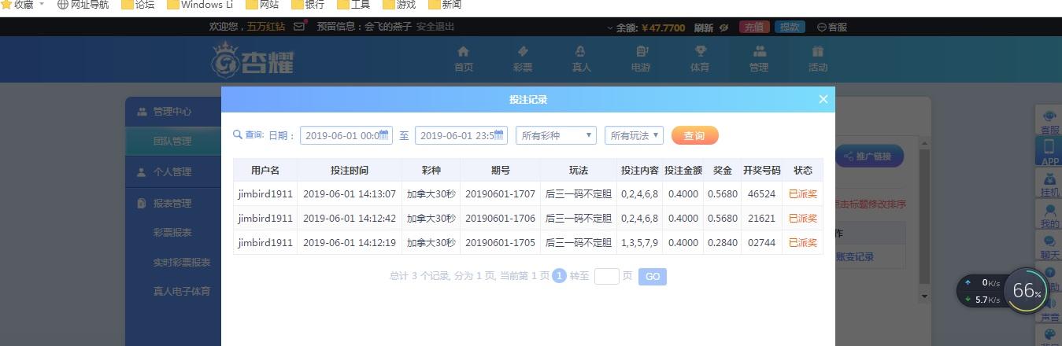
Task: Click the start date input field
Action: pyautogui.click(x=346, y=135)
